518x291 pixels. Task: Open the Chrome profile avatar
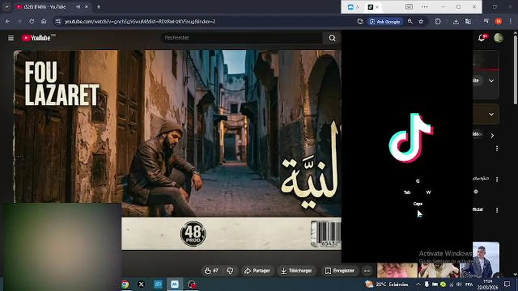click(498, 21)
